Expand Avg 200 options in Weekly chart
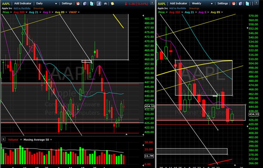This screenshot has width=263, height=168. [x=182, y=12]
